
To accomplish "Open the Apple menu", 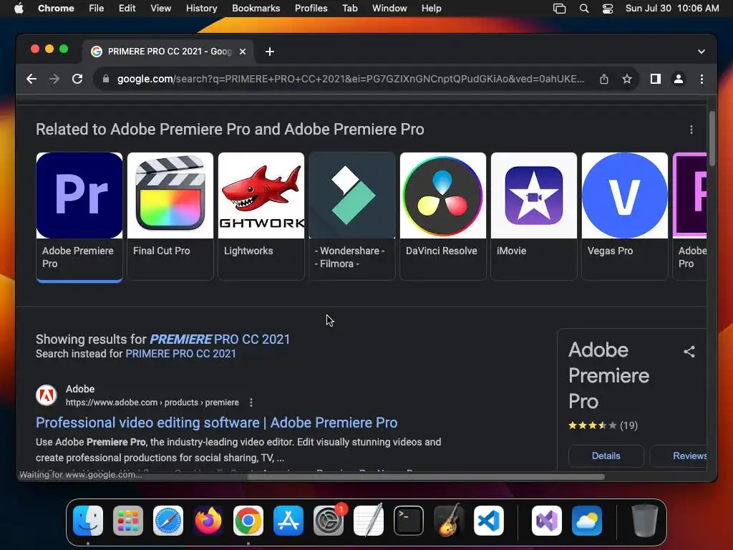I will (19, 9).
